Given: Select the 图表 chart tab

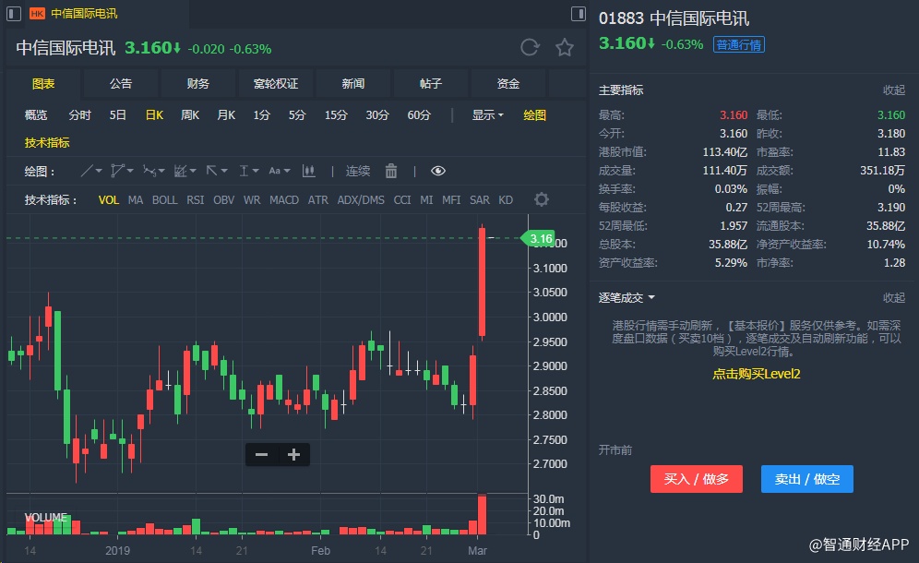Looking at the screenshot, I should (x=43, y=83).
